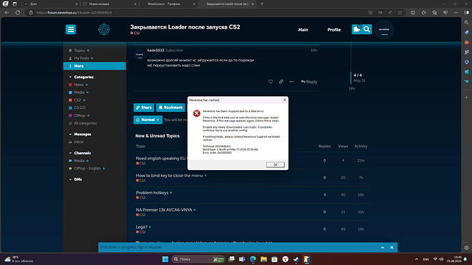Open the forum search magnifier
The width and height of the screenshot is (472, 265).
click(367, 29)
